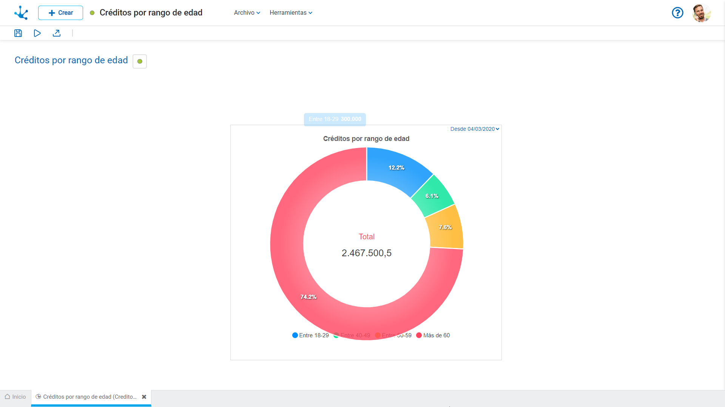Click the chart title Créditos por rango de edad

click(x=366, y=139)
